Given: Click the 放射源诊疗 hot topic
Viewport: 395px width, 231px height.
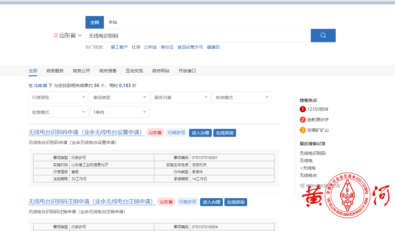Looking at the screenshot, I should tap(318, 120).
